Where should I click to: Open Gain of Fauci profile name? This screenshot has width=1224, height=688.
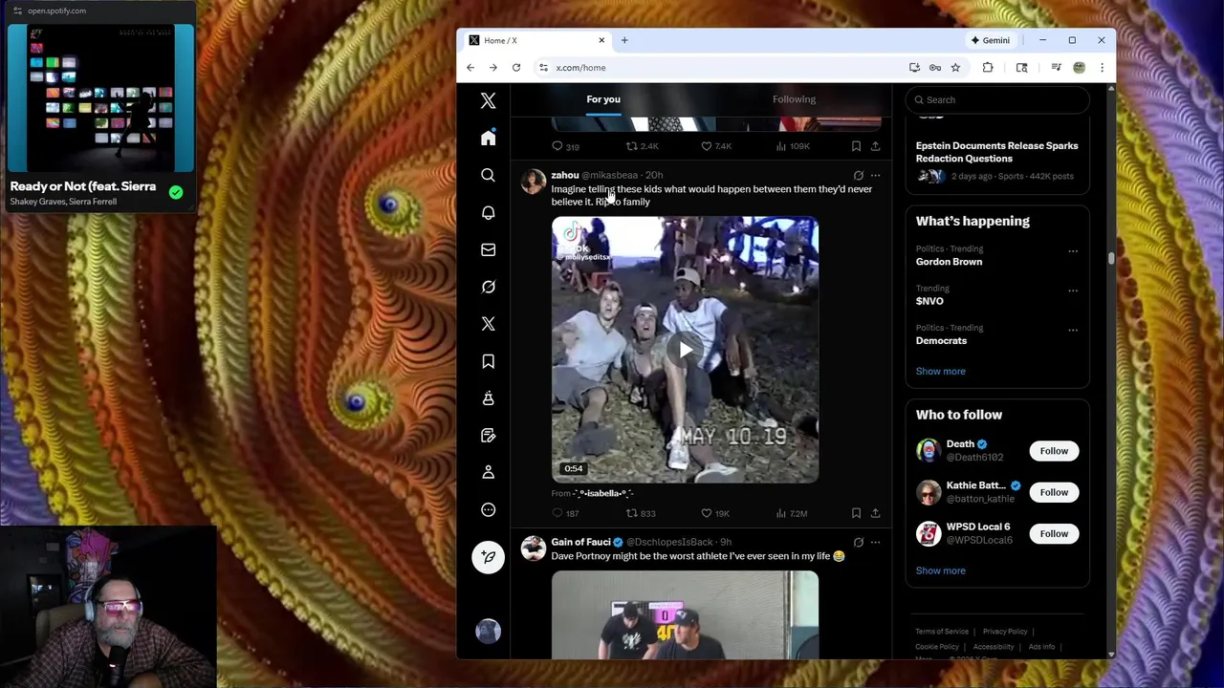(x=580, y=542)
